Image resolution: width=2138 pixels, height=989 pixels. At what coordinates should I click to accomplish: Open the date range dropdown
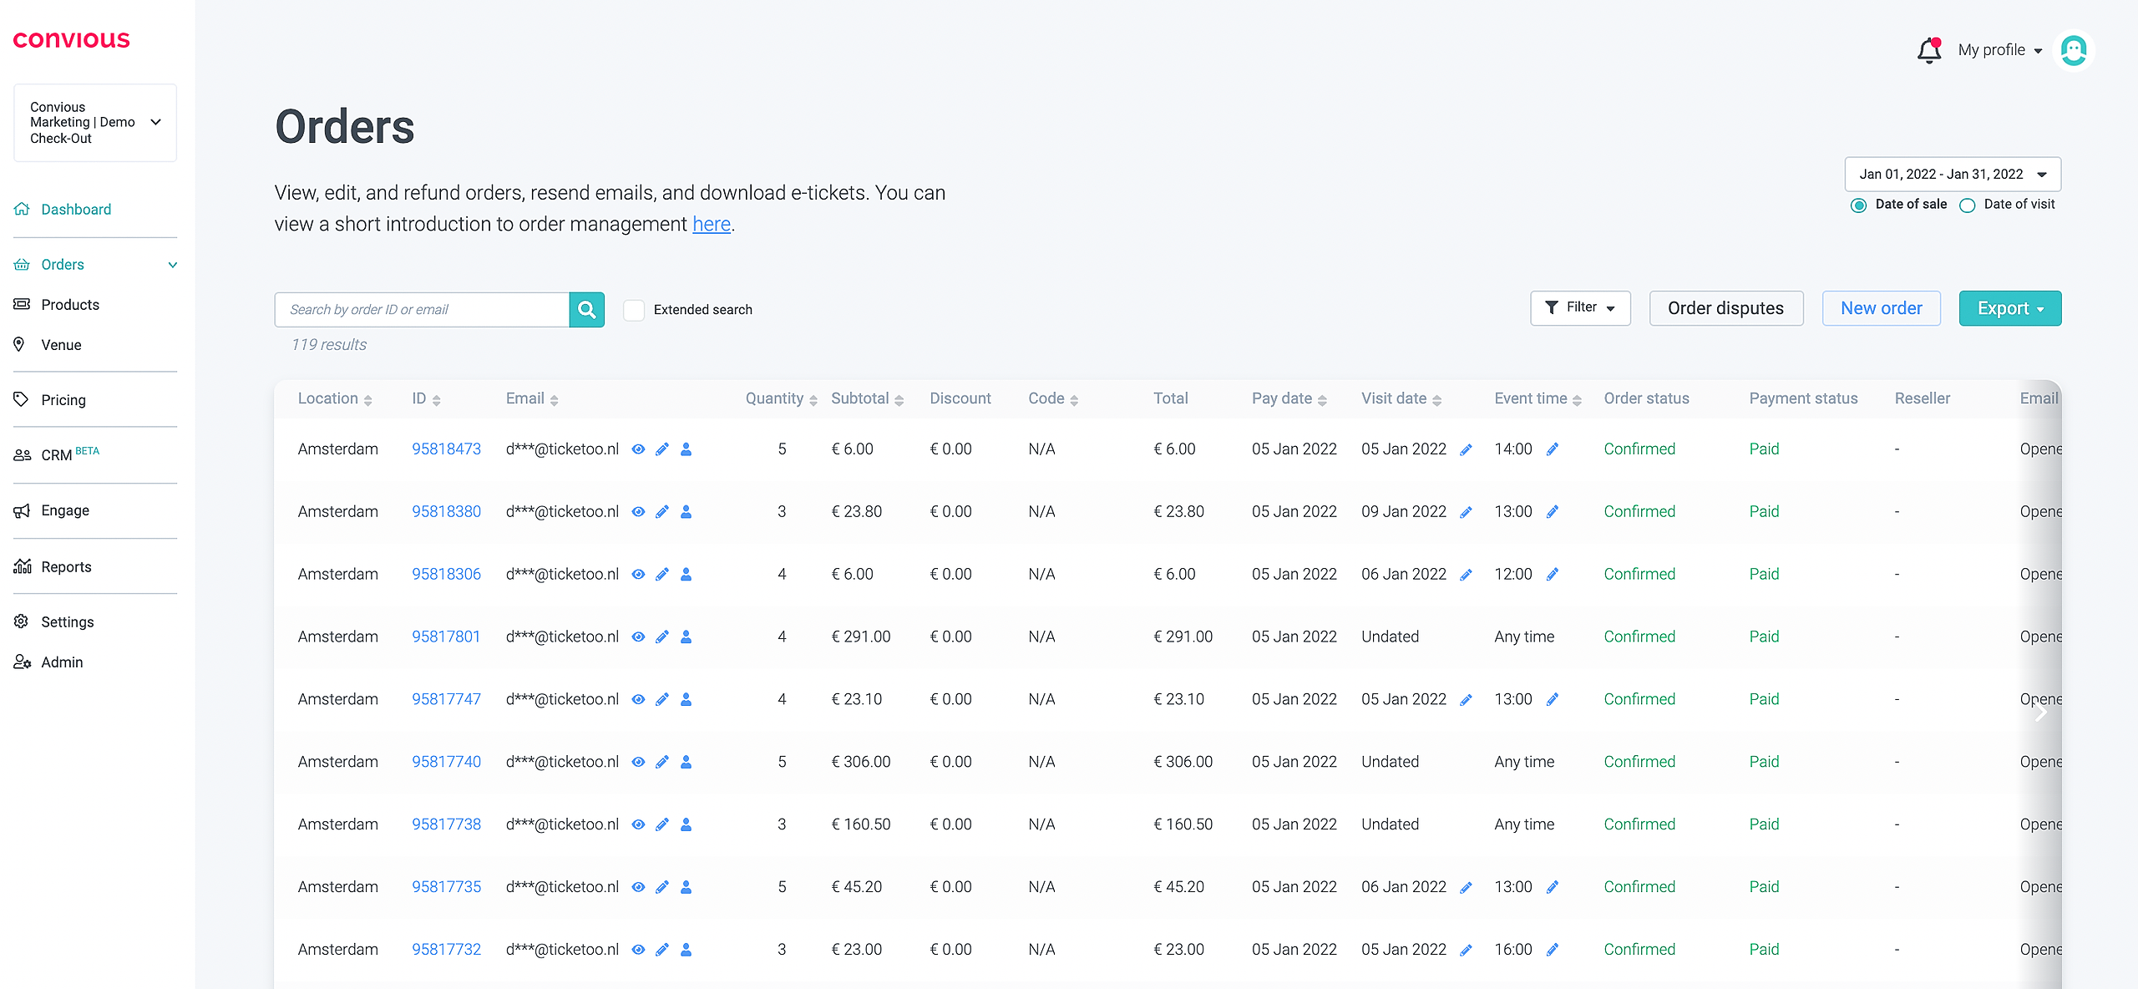tap(1952, 175)
